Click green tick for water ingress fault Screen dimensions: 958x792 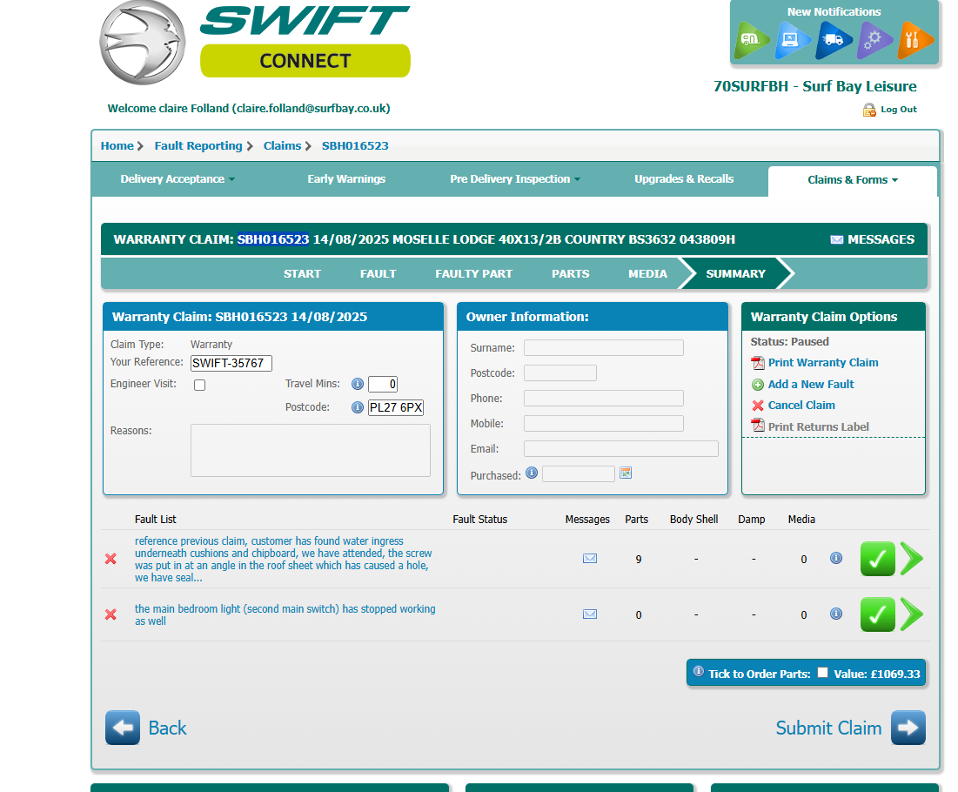tap(877, 559)
